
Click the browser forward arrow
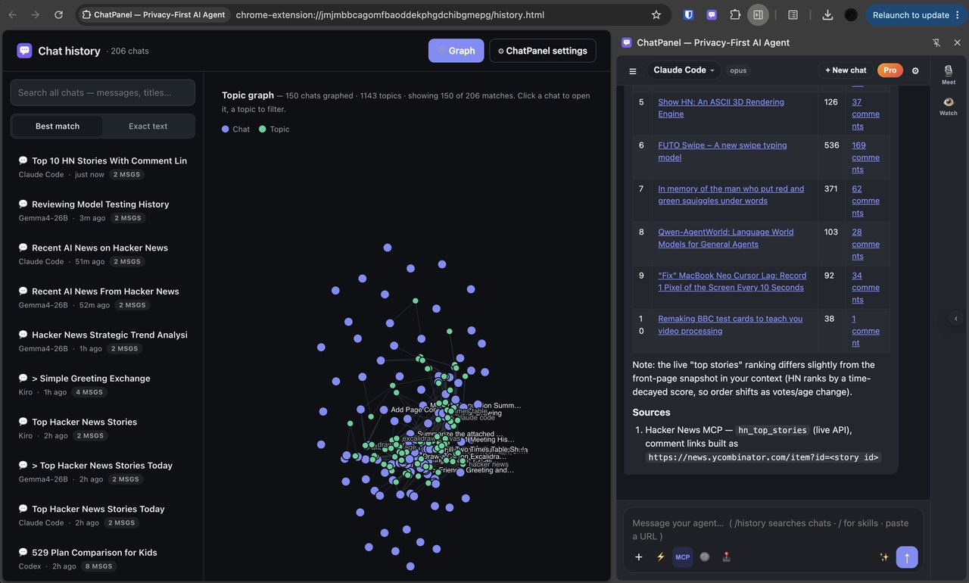click(x=36, y=14)
